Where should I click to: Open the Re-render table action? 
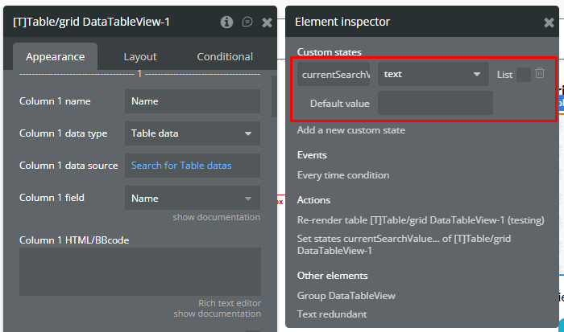[x=421, y=219]
